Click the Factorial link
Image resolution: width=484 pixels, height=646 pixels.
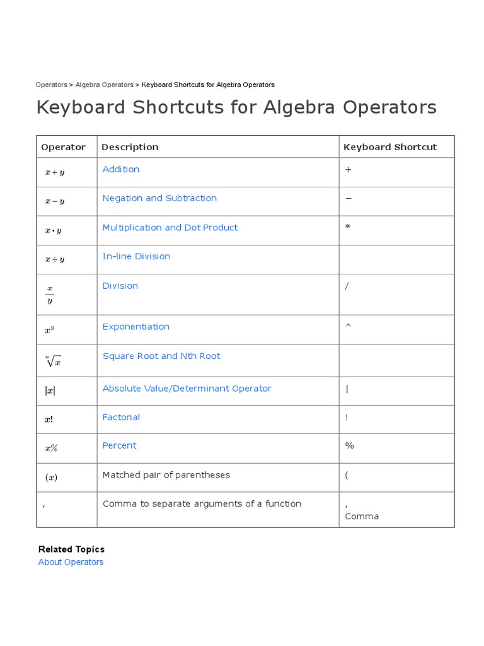[x=121, y=417]
